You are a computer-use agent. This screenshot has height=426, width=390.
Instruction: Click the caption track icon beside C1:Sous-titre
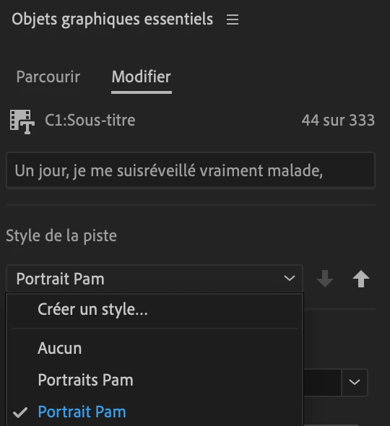(22, 122)
